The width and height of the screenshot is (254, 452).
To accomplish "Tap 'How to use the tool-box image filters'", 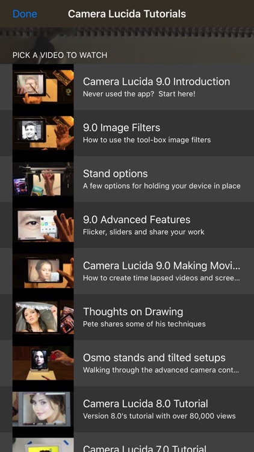I will point(147,140).
